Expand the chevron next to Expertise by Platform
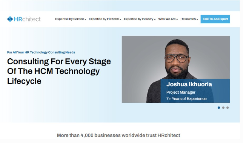Screen dimensions: 243x143 click(x=120, y=19)
